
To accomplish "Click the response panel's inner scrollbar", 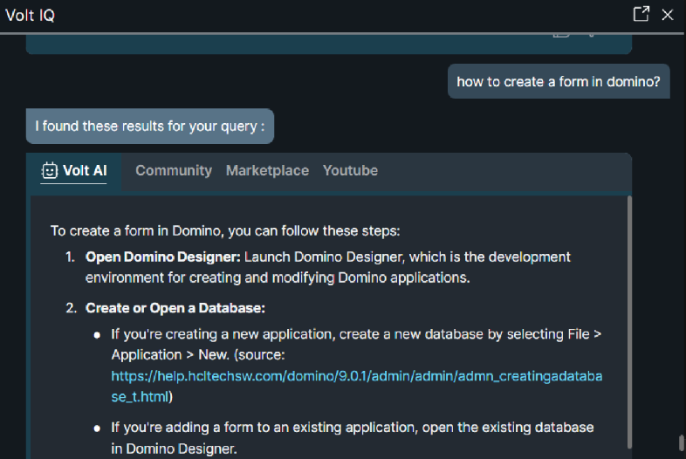I will (628, 323).
